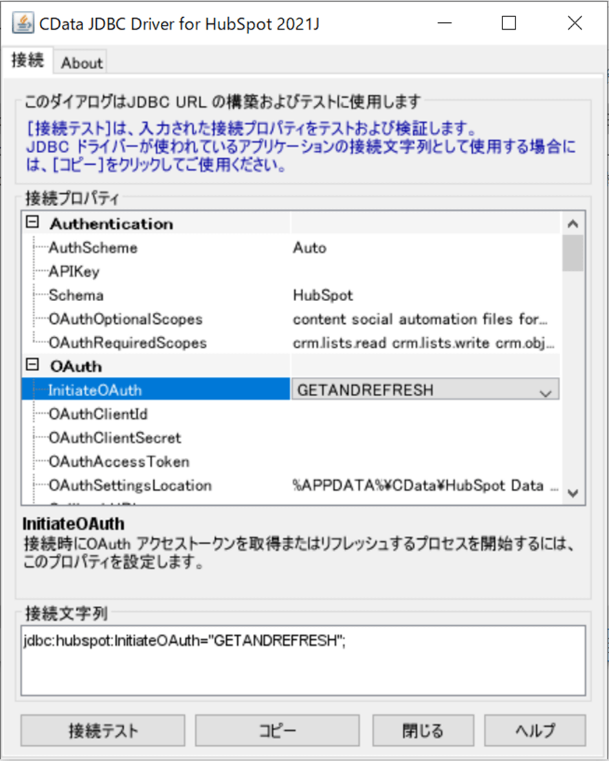Click the %APPDATA% settings location value
This screenshot has height=761, width=609.
click(425, 485)
